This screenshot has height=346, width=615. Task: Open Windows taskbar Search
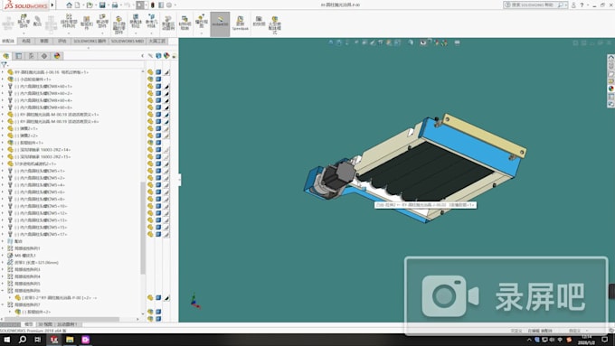pos(23,340)
